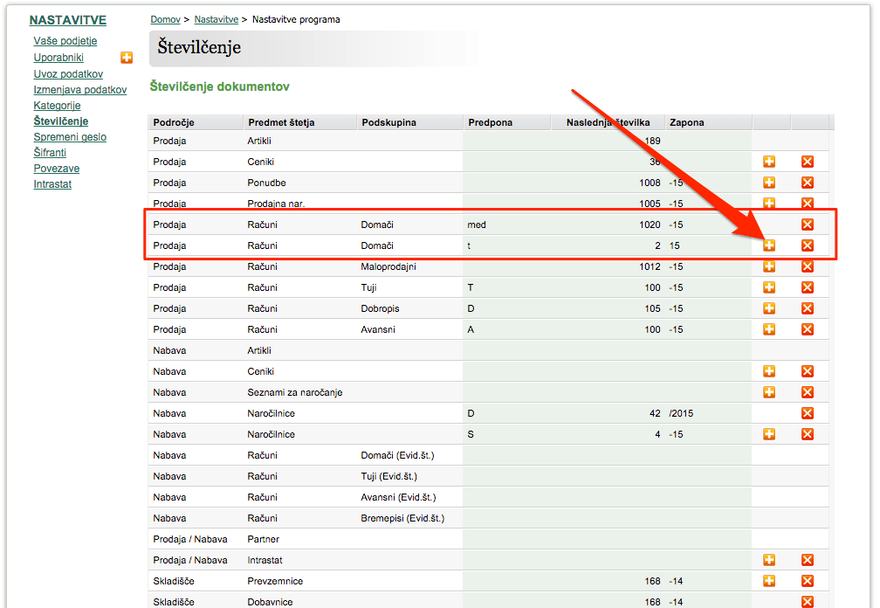The height and width of the screenshot is (608, 880).
Task: Add numbering for Prodaja Ceniki row
Action: 769,162
